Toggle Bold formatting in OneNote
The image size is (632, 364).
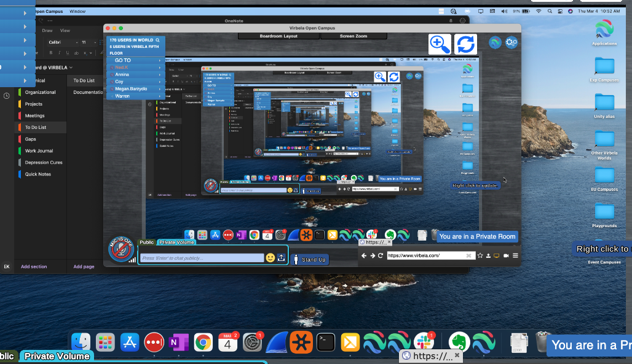tap(51, 53)
